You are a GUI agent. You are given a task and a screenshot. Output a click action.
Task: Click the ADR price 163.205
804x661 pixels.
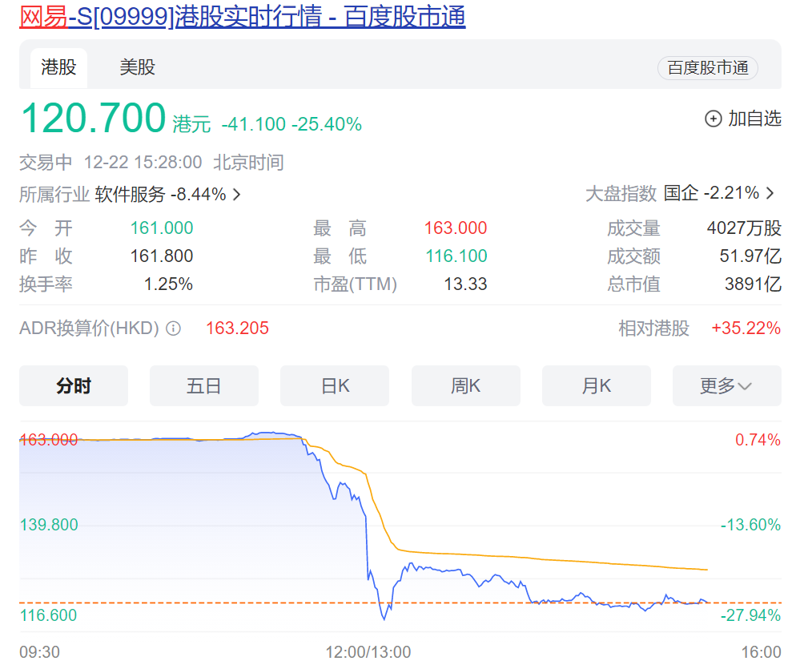[x=237, y=328]
